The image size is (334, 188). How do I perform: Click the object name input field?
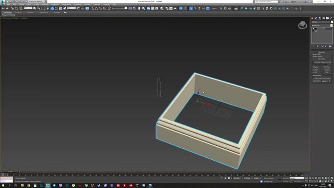click(321, 22)
